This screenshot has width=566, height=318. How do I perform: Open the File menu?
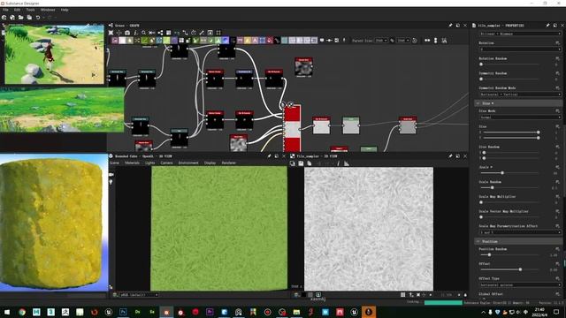coord(5,10)
